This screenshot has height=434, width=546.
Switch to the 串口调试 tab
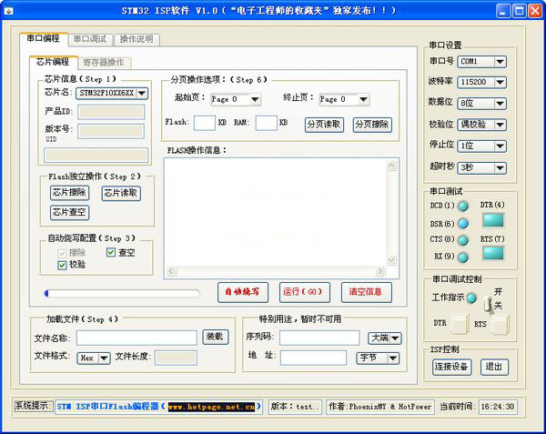tap(89, 39)
